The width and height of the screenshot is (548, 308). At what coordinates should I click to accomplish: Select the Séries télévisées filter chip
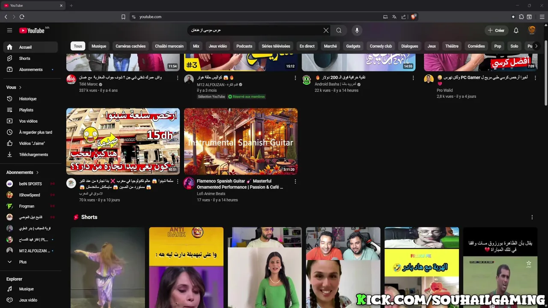[276, 46]
